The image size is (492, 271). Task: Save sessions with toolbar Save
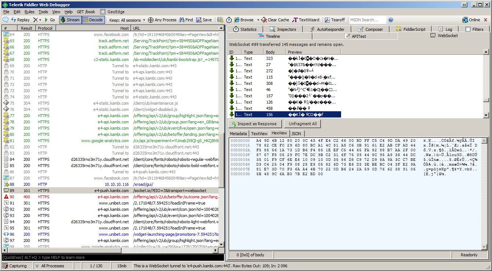204,20
